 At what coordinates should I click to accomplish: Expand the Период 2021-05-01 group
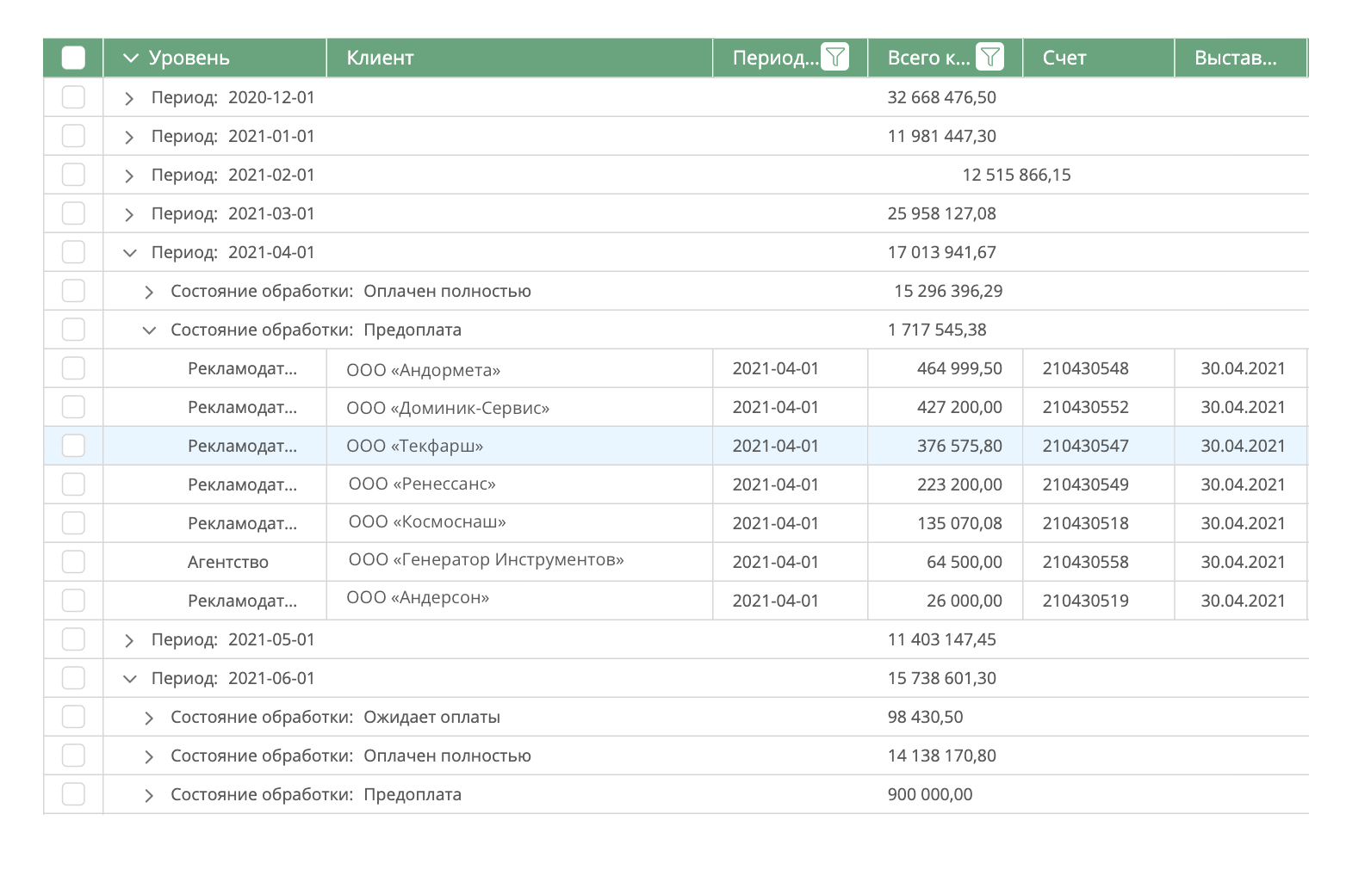pyautogui.click(x=129, y=640)
